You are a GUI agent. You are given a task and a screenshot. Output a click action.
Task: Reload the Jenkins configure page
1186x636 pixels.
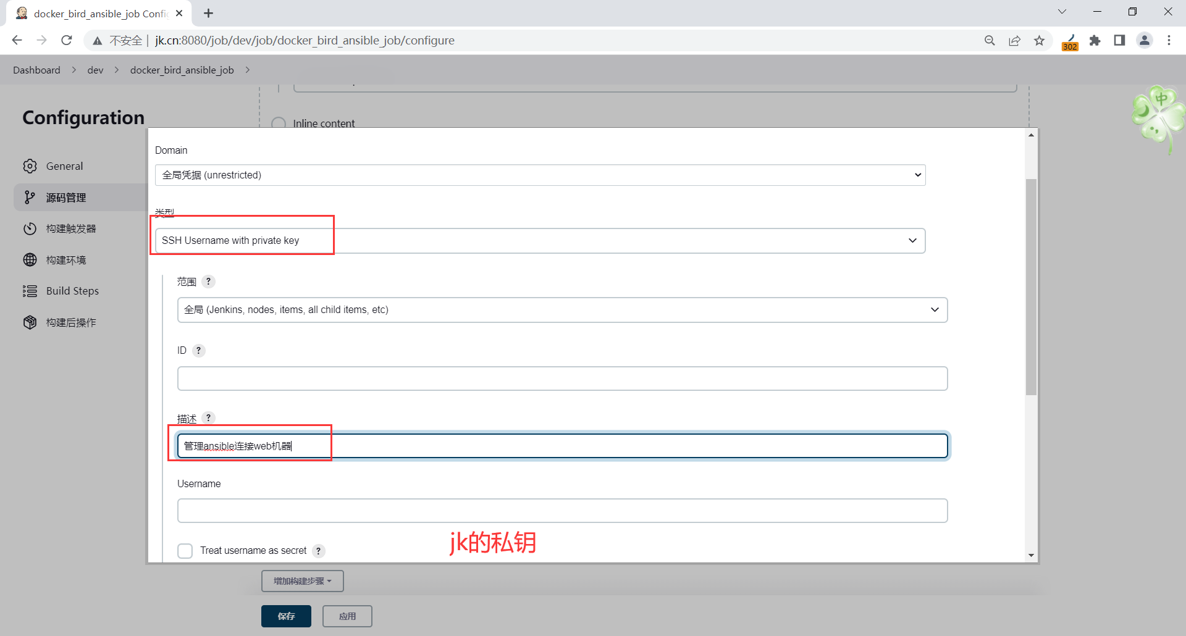(x=67, y=40)
